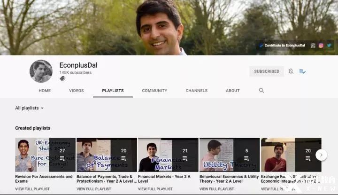
Task: Click the Created playlists heading
Action: pyautogui.click(x=32, y=128)
